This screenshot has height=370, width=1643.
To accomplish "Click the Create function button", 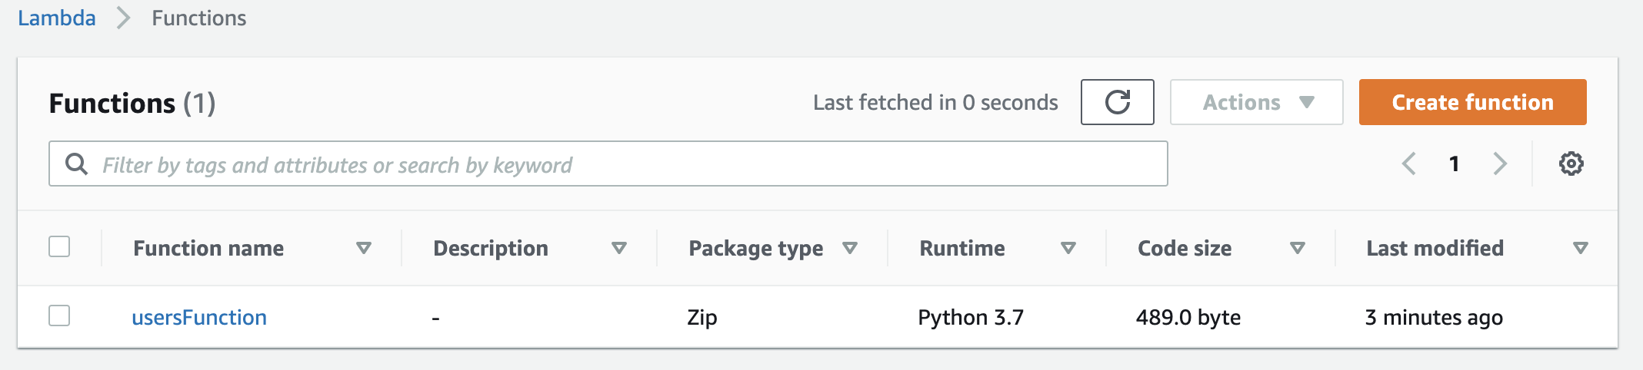I will [x=1472, y=102].
